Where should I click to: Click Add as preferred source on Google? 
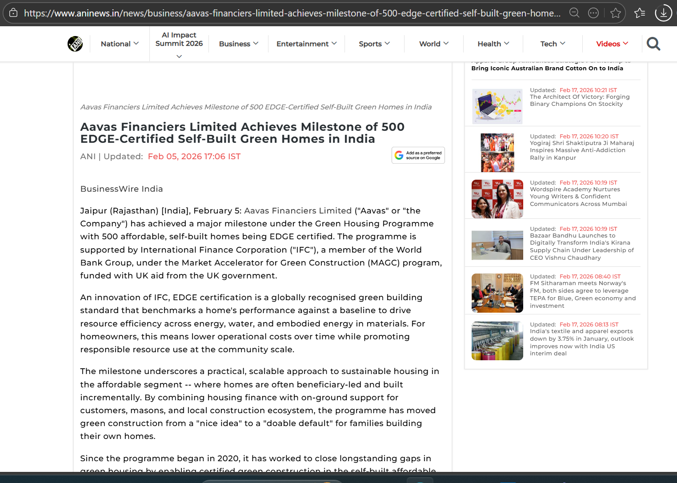[418, 155]
